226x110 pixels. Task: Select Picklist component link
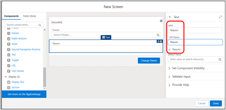[x=15, y=33]
